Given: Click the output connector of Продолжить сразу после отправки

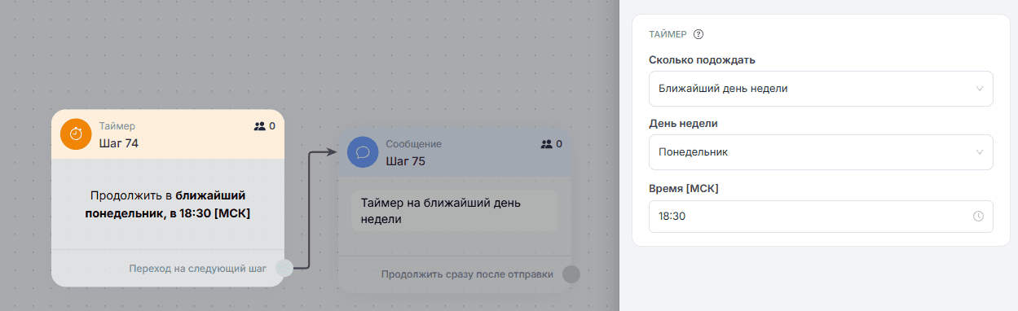Looking at the screenshot, I should point(571,274).
